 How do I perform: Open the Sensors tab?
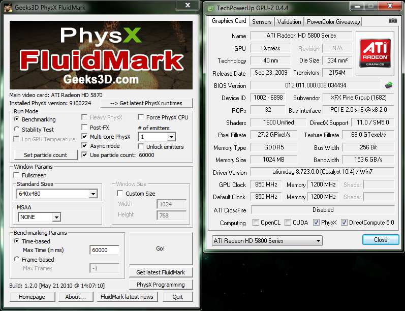[x=262, y=22]
